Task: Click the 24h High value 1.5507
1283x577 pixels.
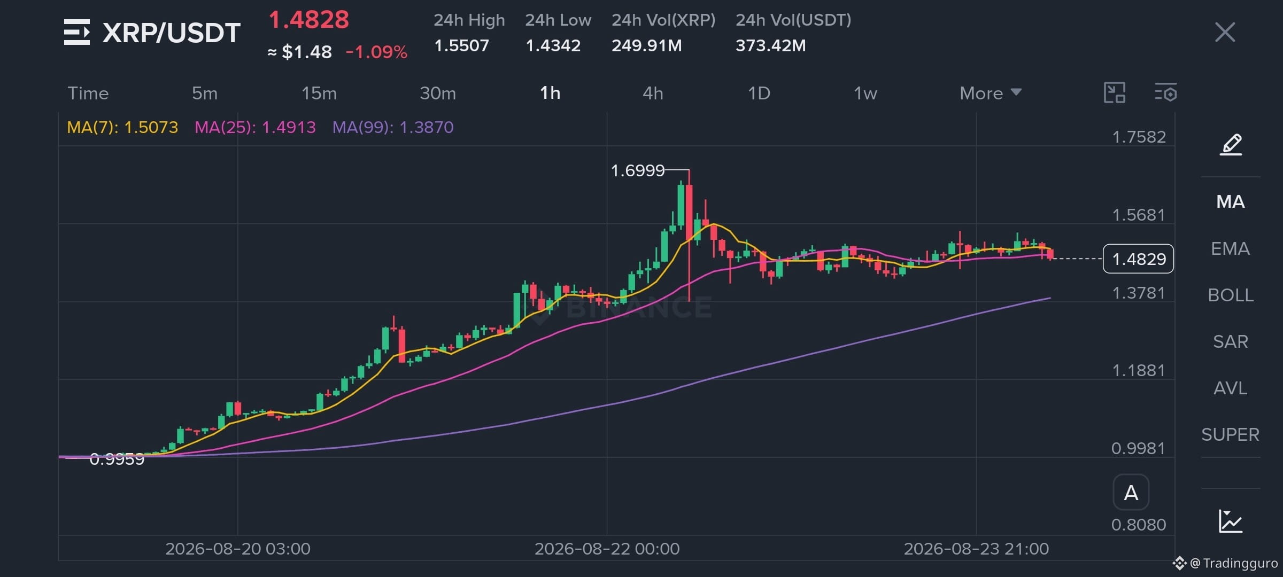Action: pos(461,45)
